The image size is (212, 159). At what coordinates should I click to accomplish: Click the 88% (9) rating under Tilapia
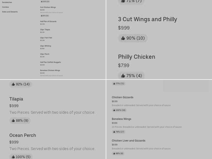coord(20,121)
